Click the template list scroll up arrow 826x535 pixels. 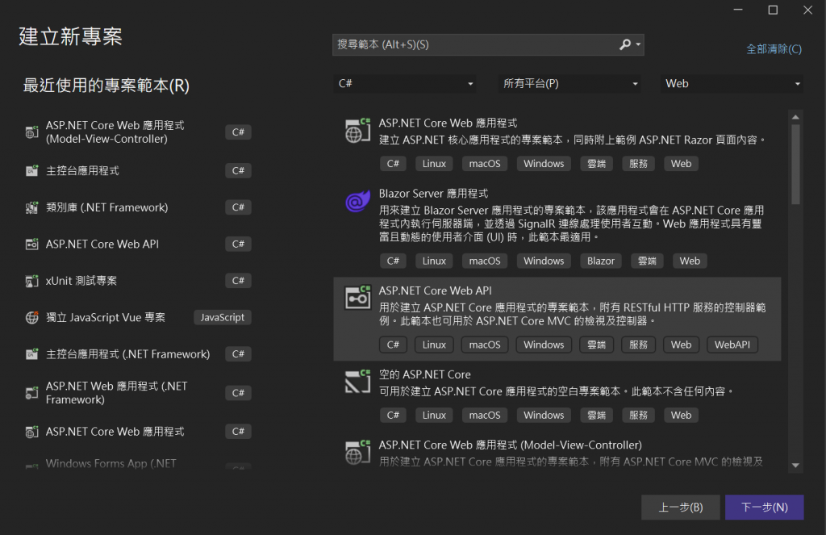pos(795,117)
